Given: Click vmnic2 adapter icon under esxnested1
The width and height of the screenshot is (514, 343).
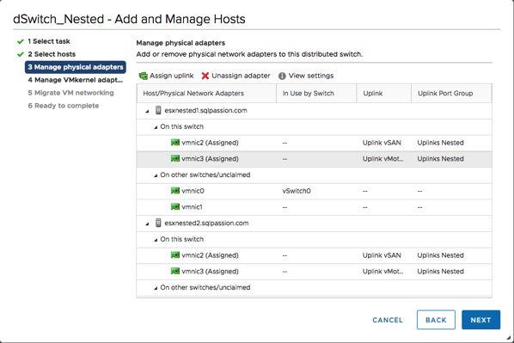Looking at the screenshot, I should [175, 143].
